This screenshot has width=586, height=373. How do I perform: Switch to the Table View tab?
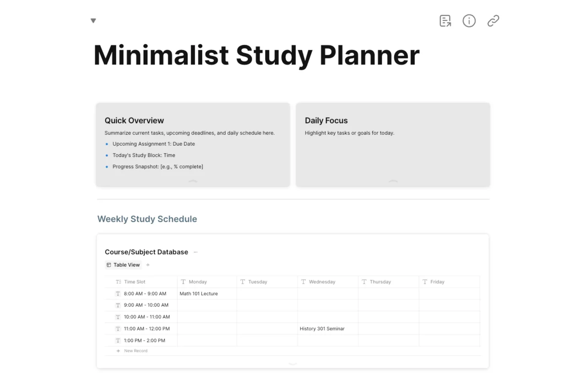[123, 265]
